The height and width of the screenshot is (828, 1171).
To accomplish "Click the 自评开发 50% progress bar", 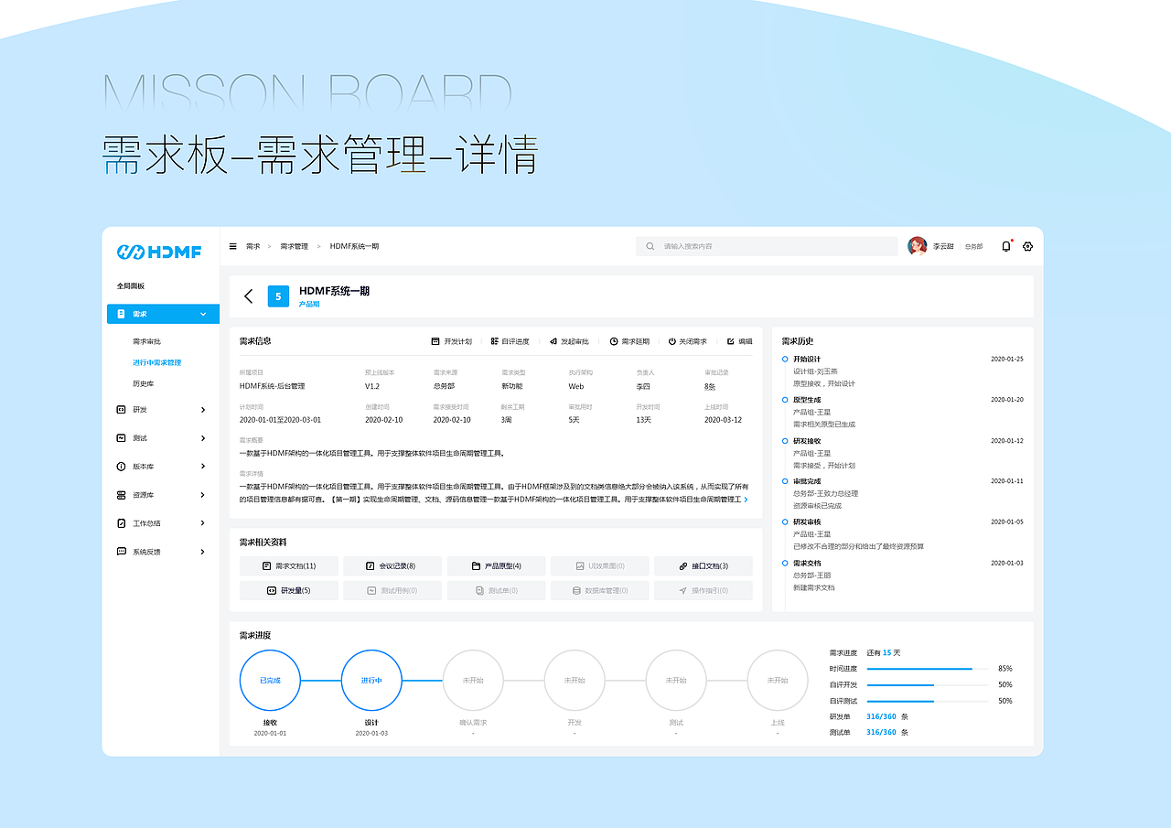I will tap(927, 684).
